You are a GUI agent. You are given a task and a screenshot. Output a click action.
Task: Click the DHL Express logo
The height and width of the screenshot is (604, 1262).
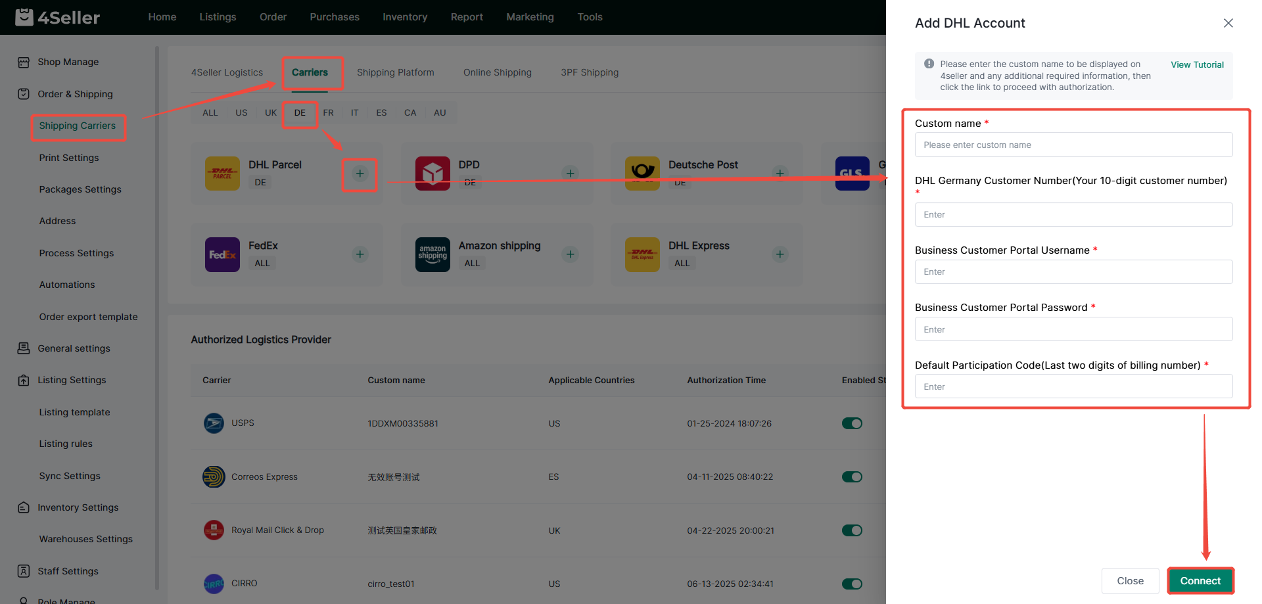[642, 254]
